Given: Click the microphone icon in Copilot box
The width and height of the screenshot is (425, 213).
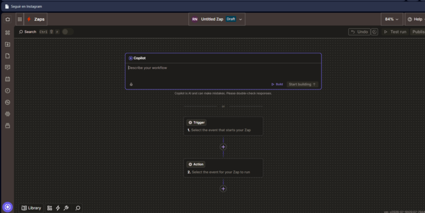Looking at the screenshot, I should click(131, 84).
